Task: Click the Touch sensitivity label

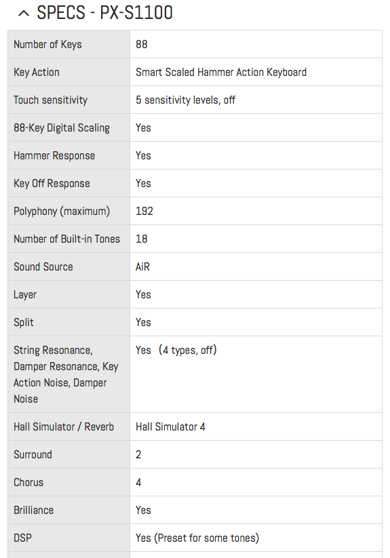Action: click(x=50, y=100)
